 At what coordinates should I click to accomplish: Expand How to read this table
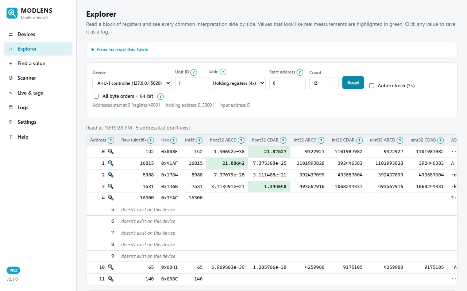[x=120, y=49]
